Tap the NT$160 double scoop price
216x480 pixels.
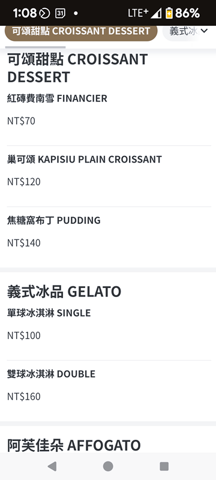[24, 397]
